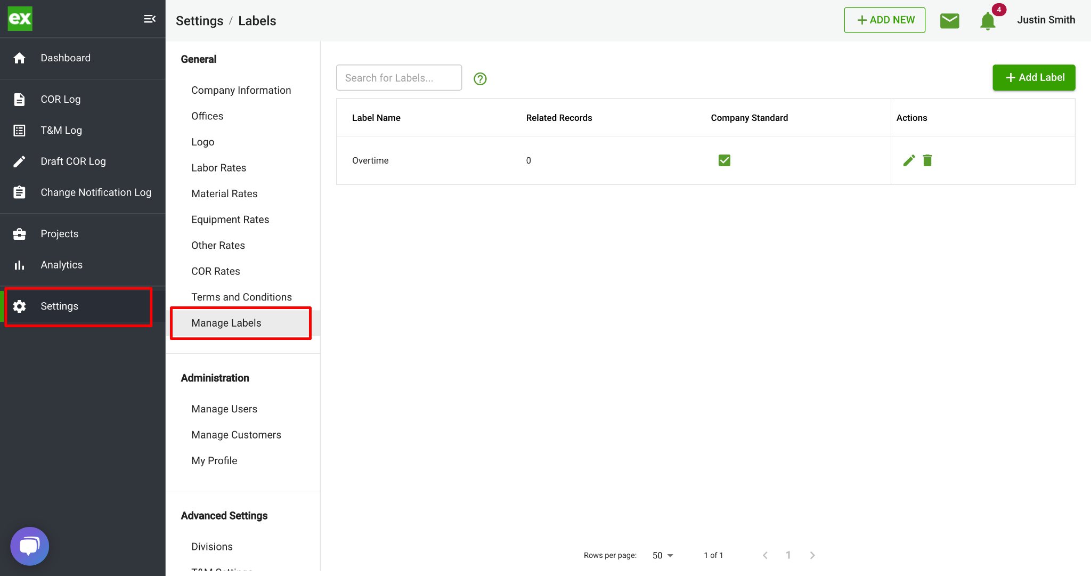Open the Analytics sidebar item
This screenshot has height=576, width=1091.
61,265
